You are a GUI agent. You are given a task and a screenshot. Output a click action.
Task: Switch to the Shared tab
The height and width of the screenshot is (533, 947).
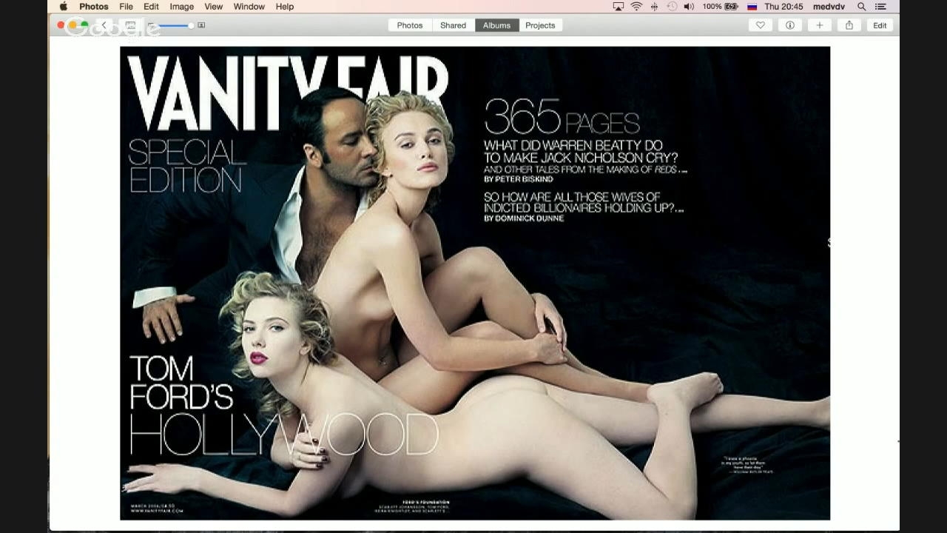tap(454, 25)
